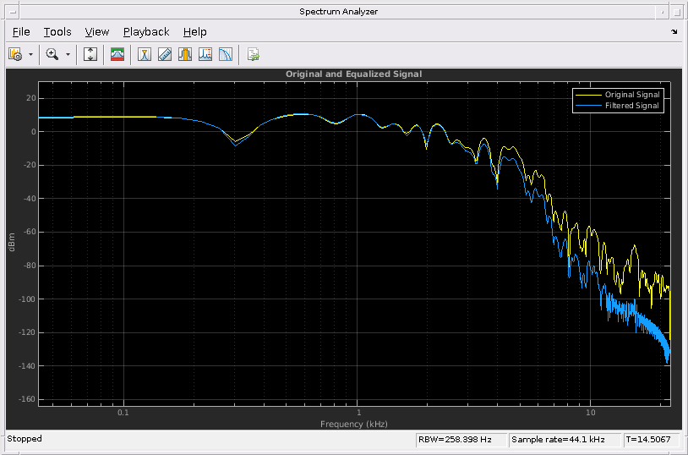Open the Peak Finder measurement icon
Screen dimensions: 688x455
tap(165, 54)
